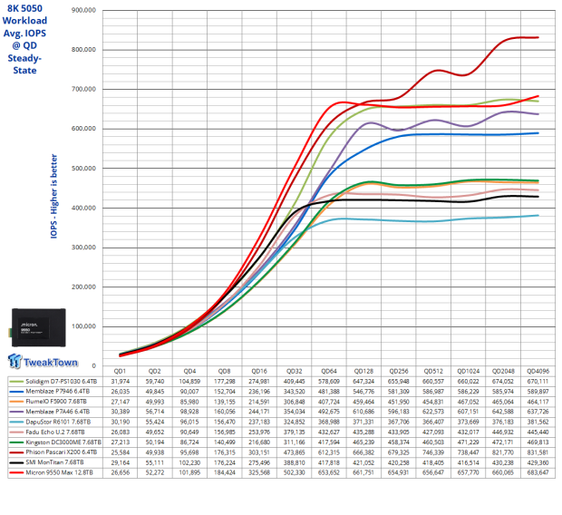Click the QD1024 column header
The width and height of the screenshot is (562, 515).
(468, 371)
